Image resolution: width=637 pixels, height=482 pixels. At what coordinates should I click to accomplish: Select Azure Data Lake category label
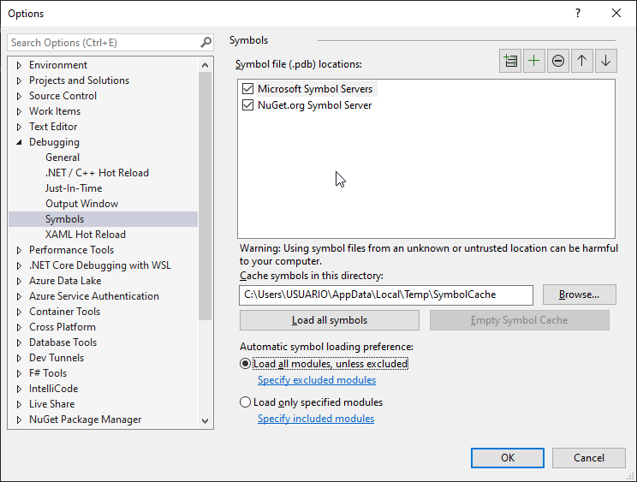(x=65, y=281)
